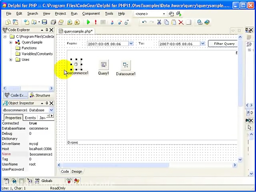Toggle the Connected property value to false
This screenshot has height=192, width=256.
(x=33, y=123)
